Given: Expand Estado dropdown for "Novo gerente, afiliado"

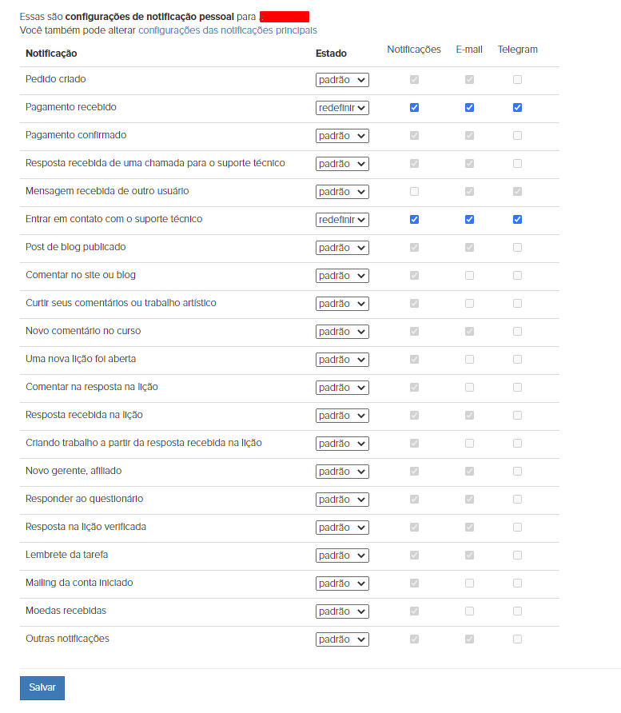Looking at the screenshot, I should tap(342, 472).
